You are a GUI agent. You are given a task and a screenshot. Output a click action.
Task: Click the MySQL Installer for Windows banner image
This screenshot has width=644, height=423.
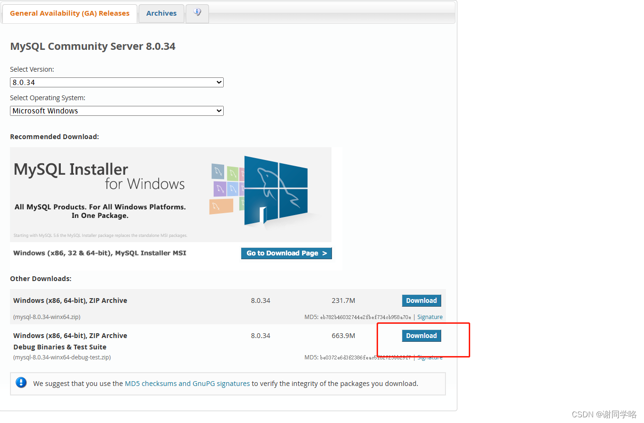171,195
